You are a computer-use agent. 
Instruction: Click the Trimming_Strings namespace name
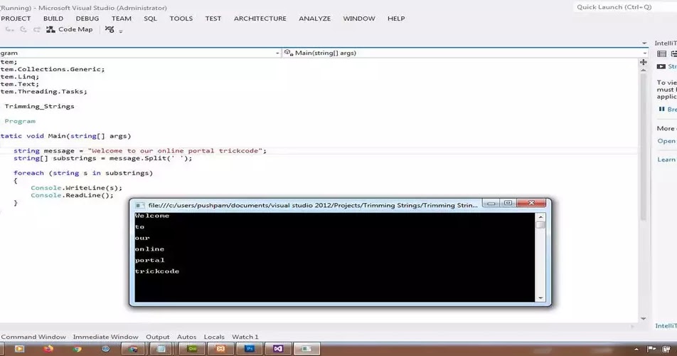[x=39, y=106]
